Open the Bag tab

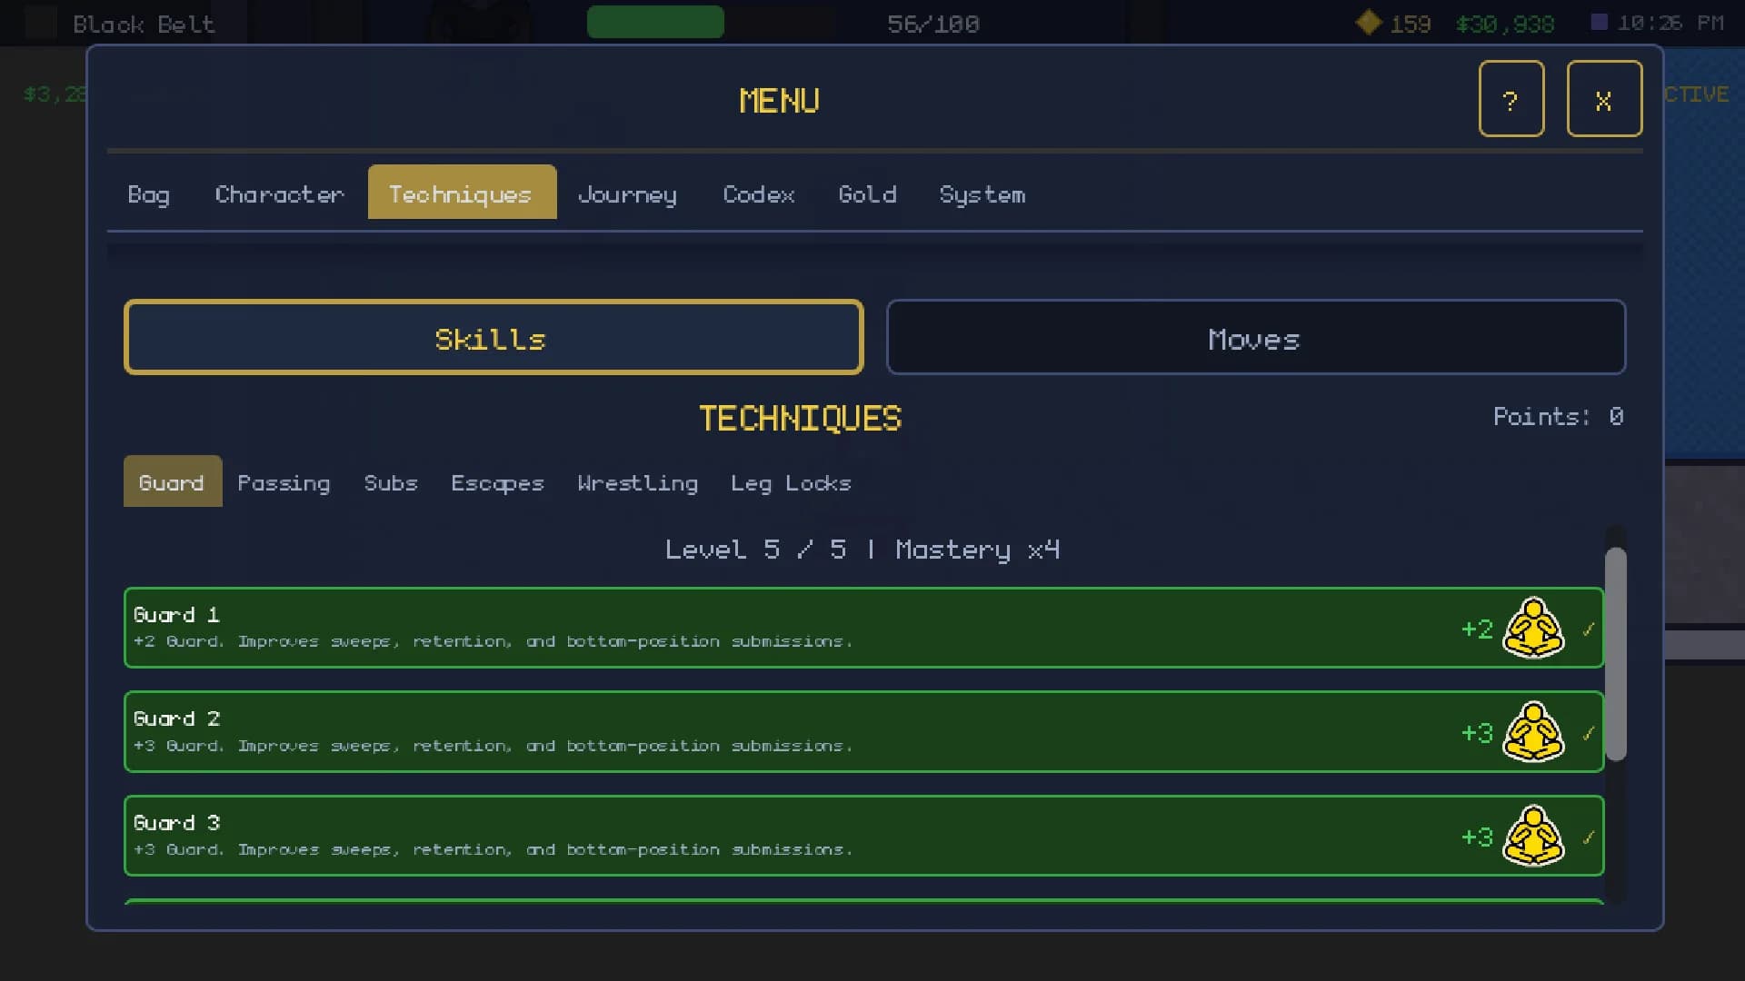coord(148,194)
